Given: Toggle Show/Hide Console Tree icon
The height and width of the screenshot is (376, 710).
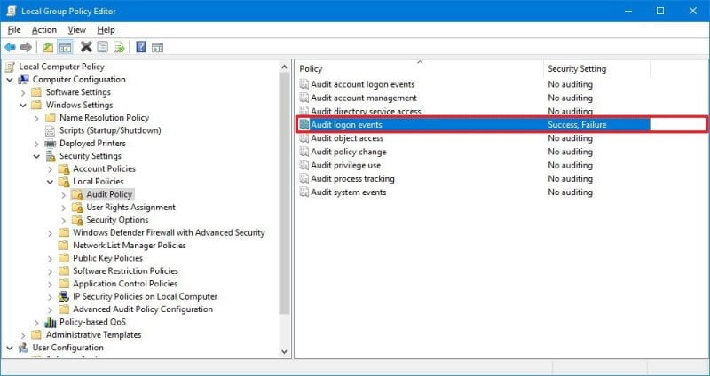Looking at the screenshot, I should 65,47.
